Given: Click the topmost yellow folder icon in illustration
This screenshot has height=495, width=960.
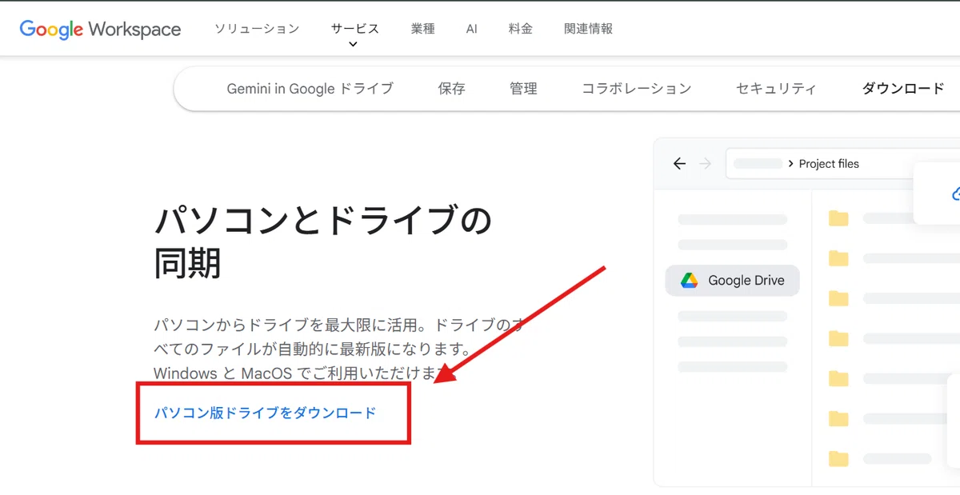Looking at the screenshot, I should coord(838,218).
